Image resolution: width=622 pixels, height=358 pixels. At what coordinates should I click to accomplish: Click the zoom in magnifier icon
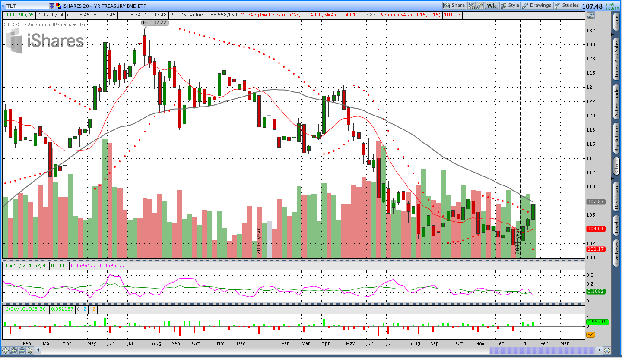13,350
